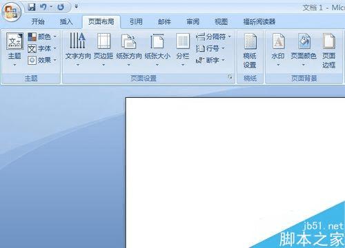Open the 分隔符 breaks menu
The width and height of the screenshot is (345, 248).
pos(213,37)
